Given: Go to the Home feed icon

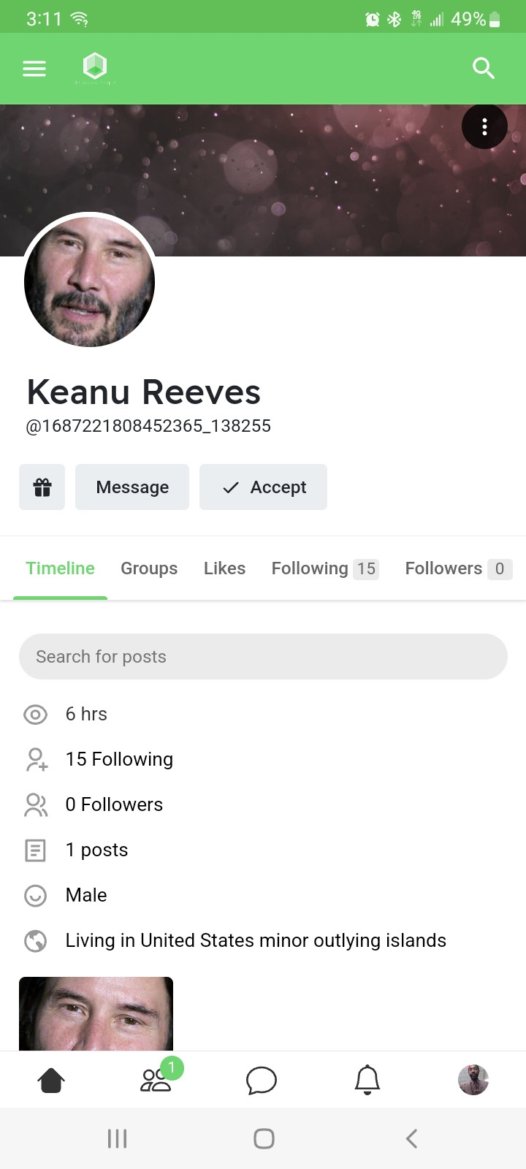Looking at the screenshot, I should pyautogui.click(x=51, y=1080).
